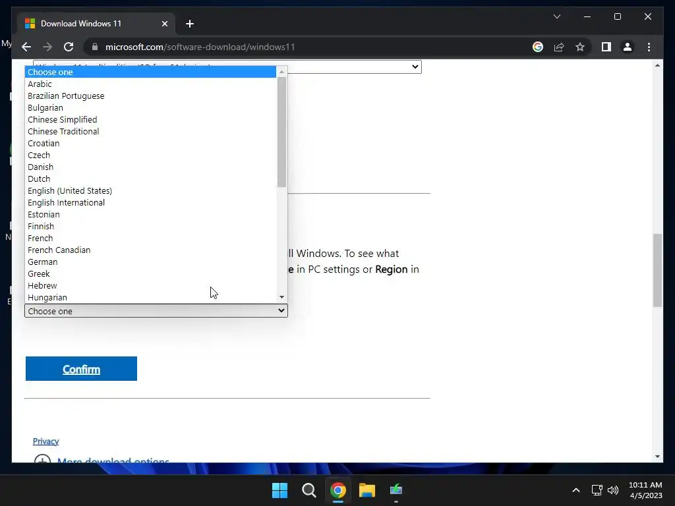Click the language list scroll-down arrow

click(x=281, y=297)
